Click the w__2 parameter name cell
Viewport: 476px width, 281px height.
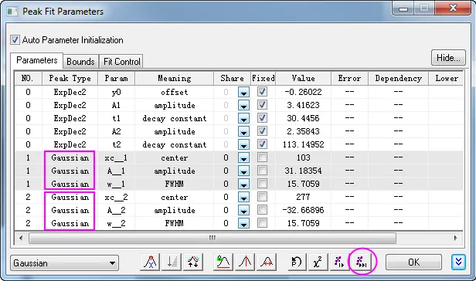click(116, 223)
